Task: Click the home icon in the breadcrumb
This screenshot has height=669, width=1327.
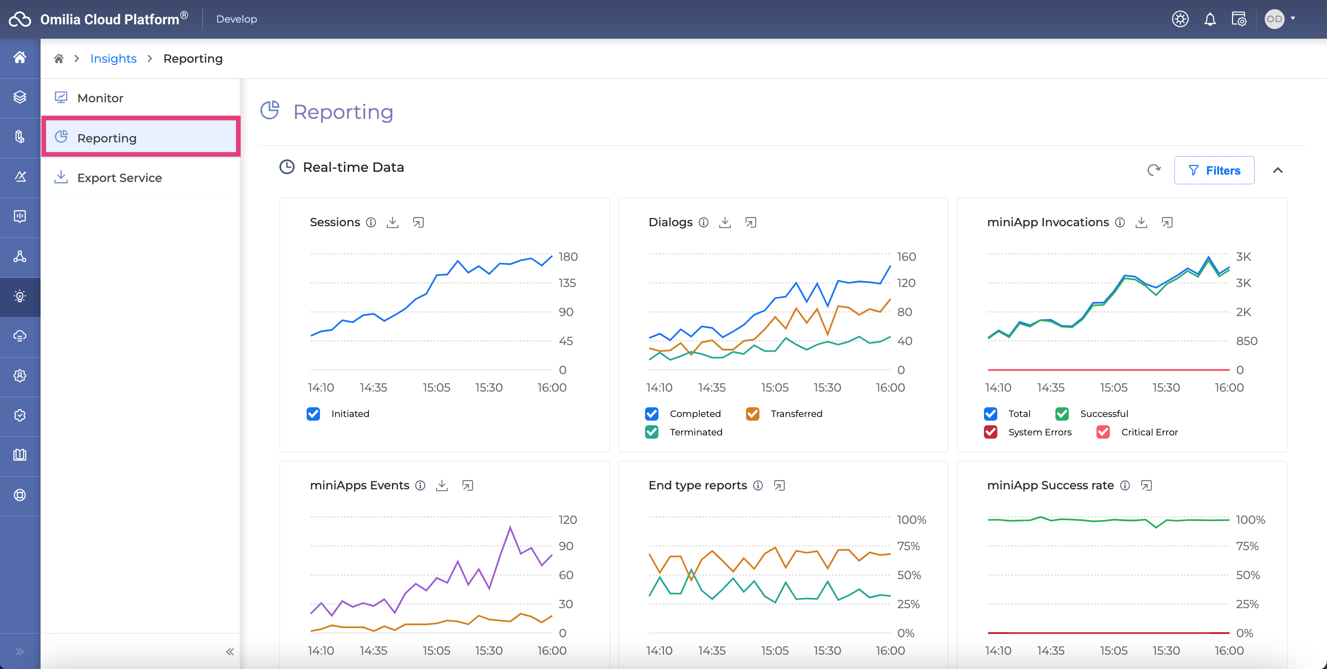Action: pyautogui.click(x=59, y=59)
